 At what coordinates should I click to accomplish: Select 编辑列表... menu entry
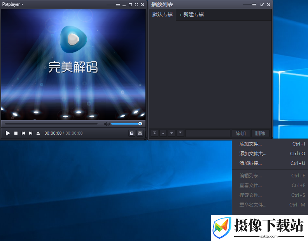(x=270, y=176)
